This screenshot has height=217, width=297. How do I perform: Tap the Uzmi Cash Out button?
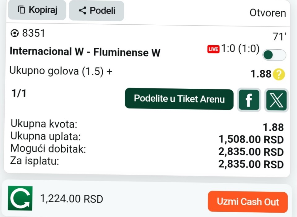(x=248, y=202)
